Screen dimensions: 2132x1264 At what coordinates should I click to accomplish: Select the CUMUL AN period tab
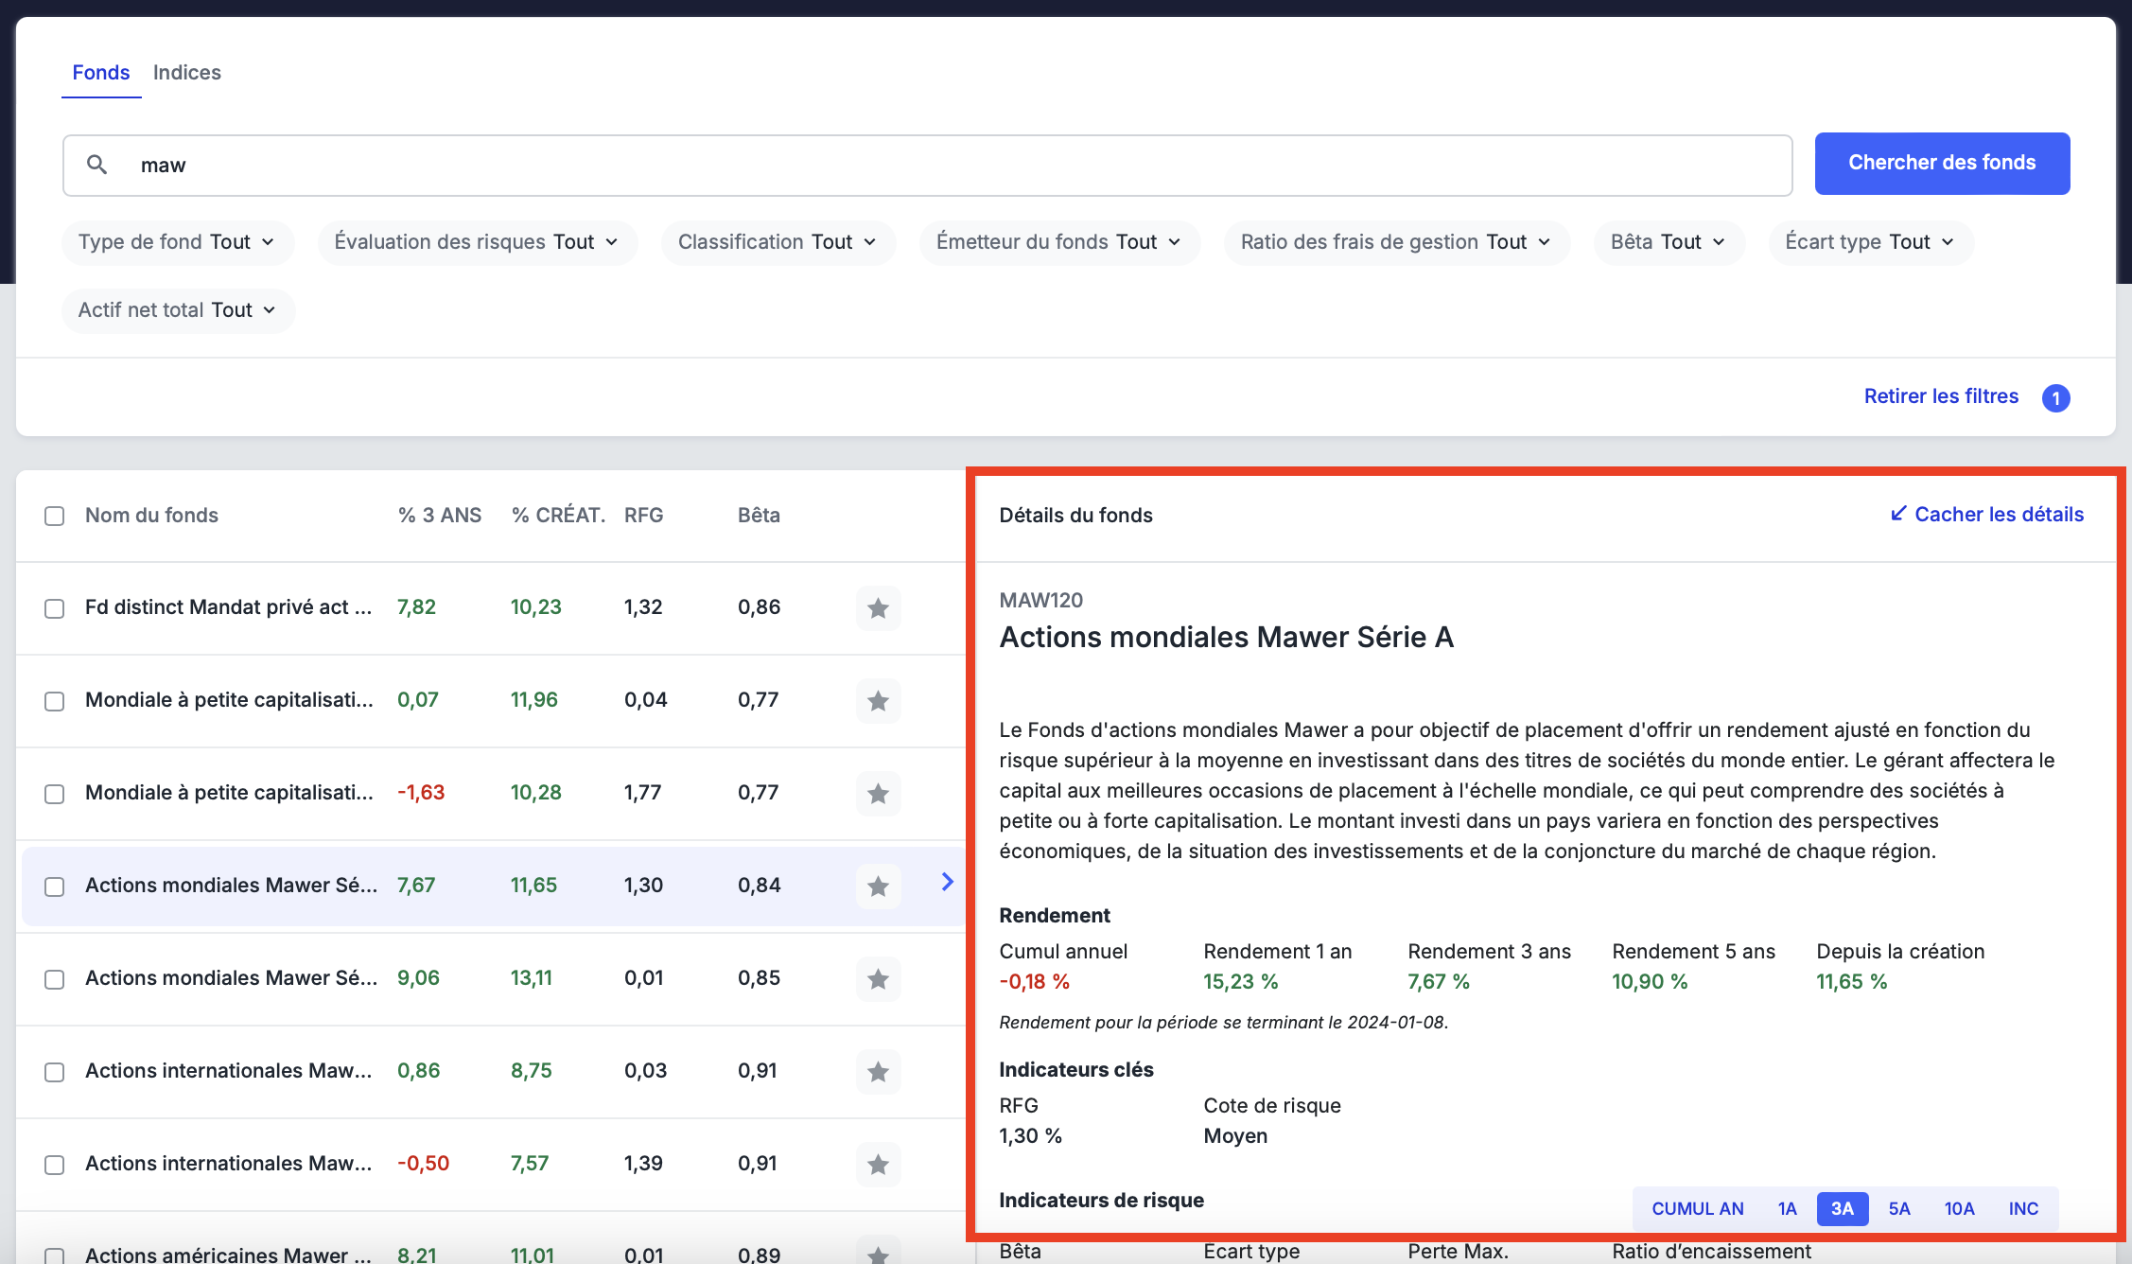pyautogui.click(x=1698, y=1208)
